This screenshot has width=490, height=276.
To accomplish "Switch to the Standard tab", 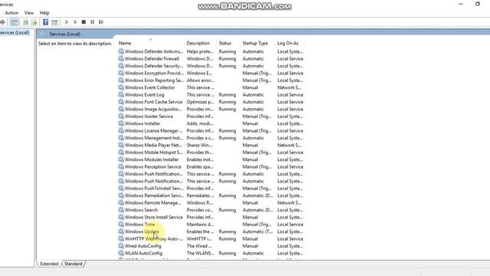I will click(x=73, y=264).
